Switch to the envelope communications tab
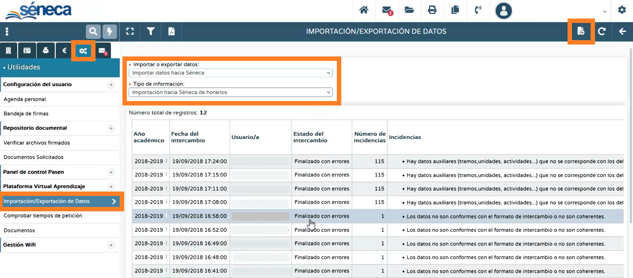The width and height of the screenshot is (633, 278). (x=103, y=51)
